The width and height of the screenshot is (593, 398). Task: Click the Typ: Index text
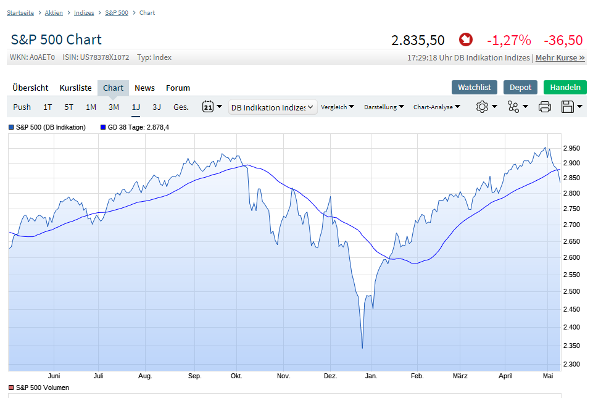coord(154,57)
